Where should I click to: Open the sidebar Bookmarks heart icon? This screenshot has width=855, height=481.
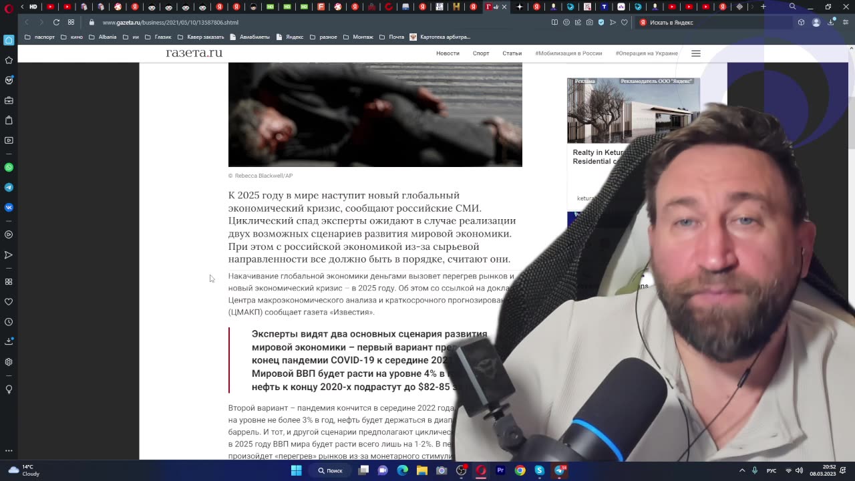pyautogui.click(x=9, y=301)
